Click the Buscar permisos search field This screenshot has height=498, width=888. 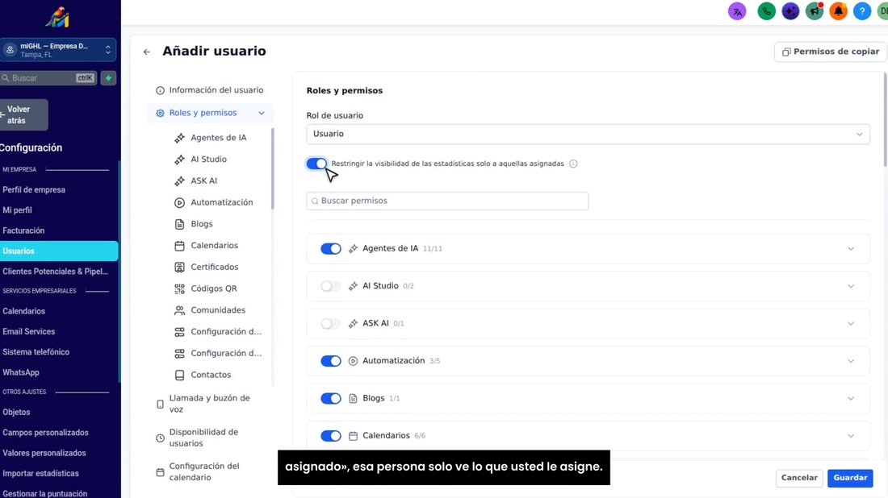tap(447, 201)
